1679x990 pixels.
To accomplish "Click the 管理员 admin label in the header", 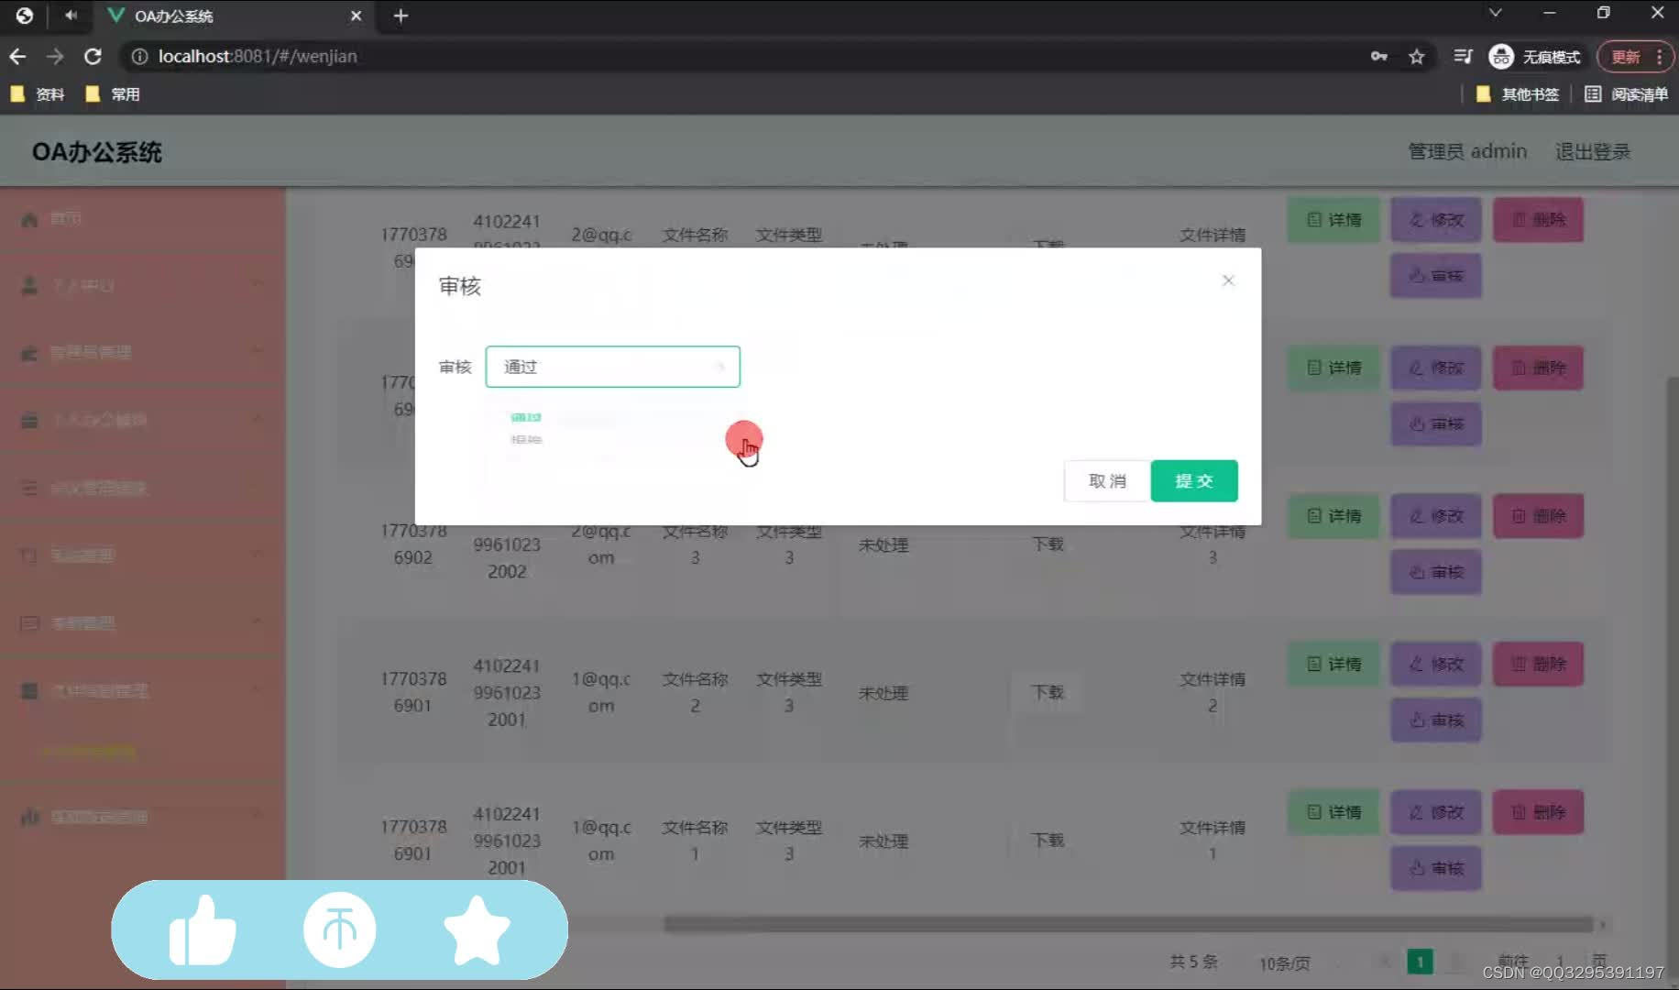I will pos(1467,151).
